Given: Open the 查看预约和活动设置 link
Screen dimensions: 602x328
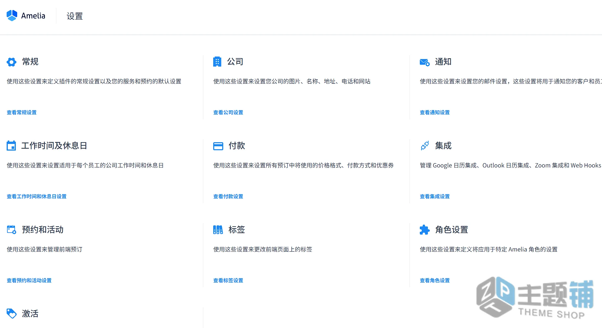Looking at the screenshot, I should tap(29, 280).
